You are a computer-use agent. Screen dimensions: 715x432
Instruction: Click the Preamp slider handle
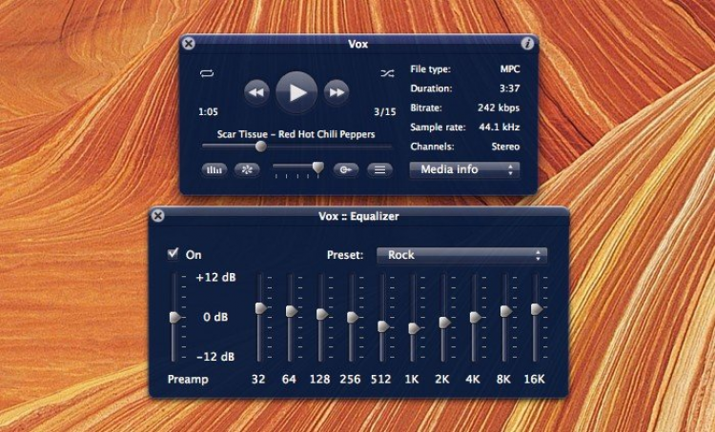pos(175,317)
